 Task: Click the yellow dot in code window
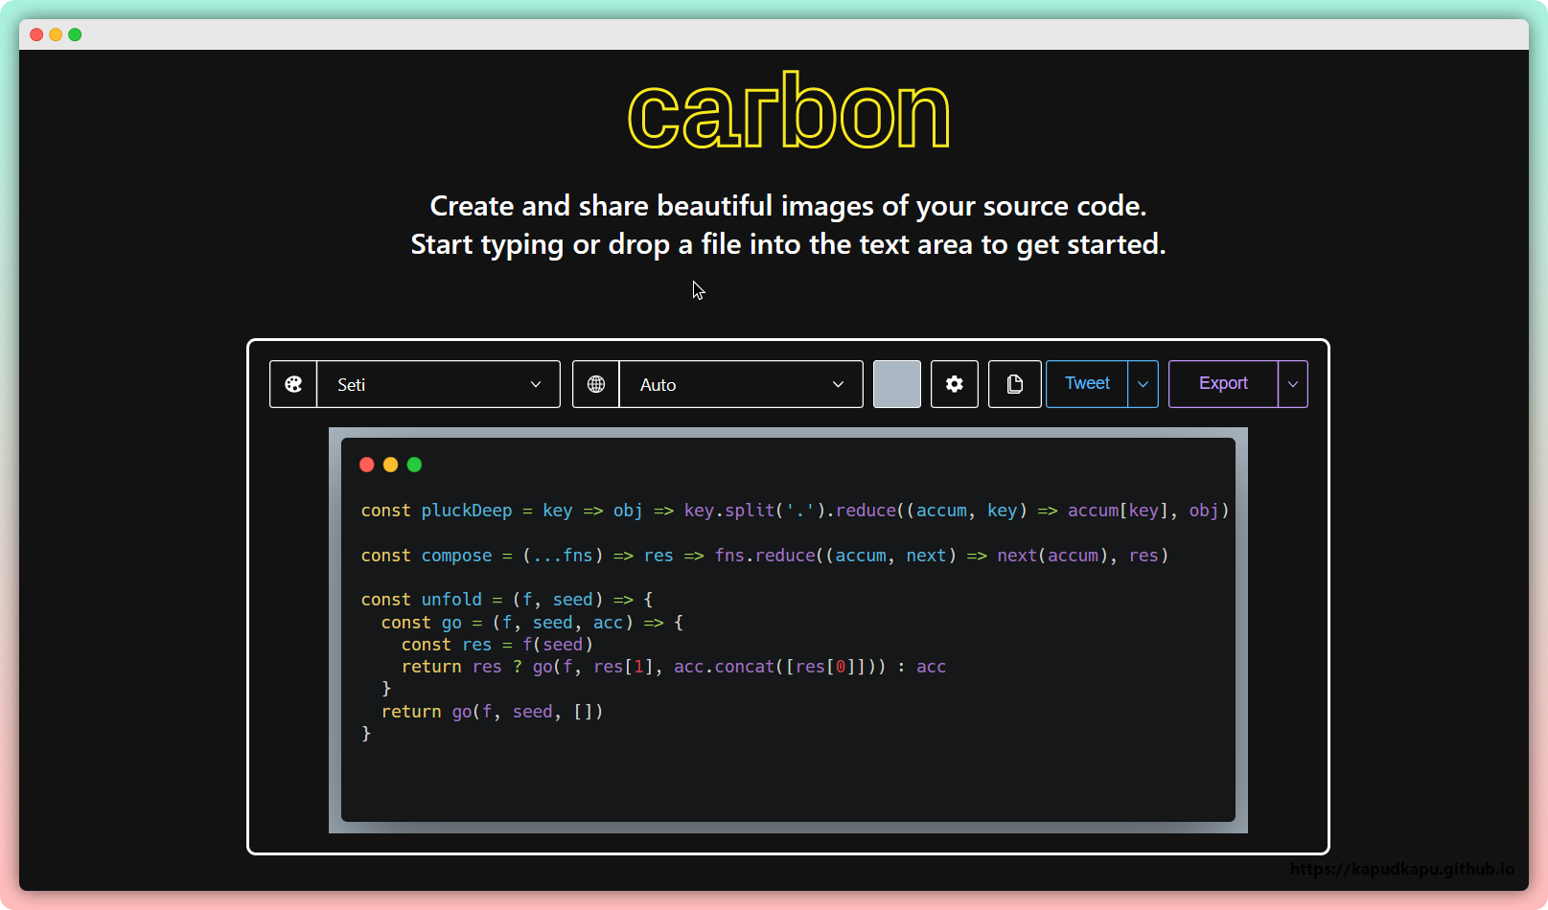[390, 465]
